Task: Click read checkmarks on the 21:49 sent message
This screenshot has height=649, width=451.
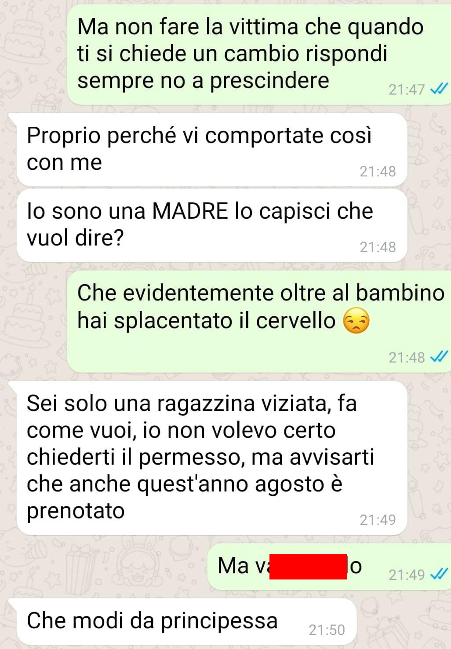Action: [439, 574]
